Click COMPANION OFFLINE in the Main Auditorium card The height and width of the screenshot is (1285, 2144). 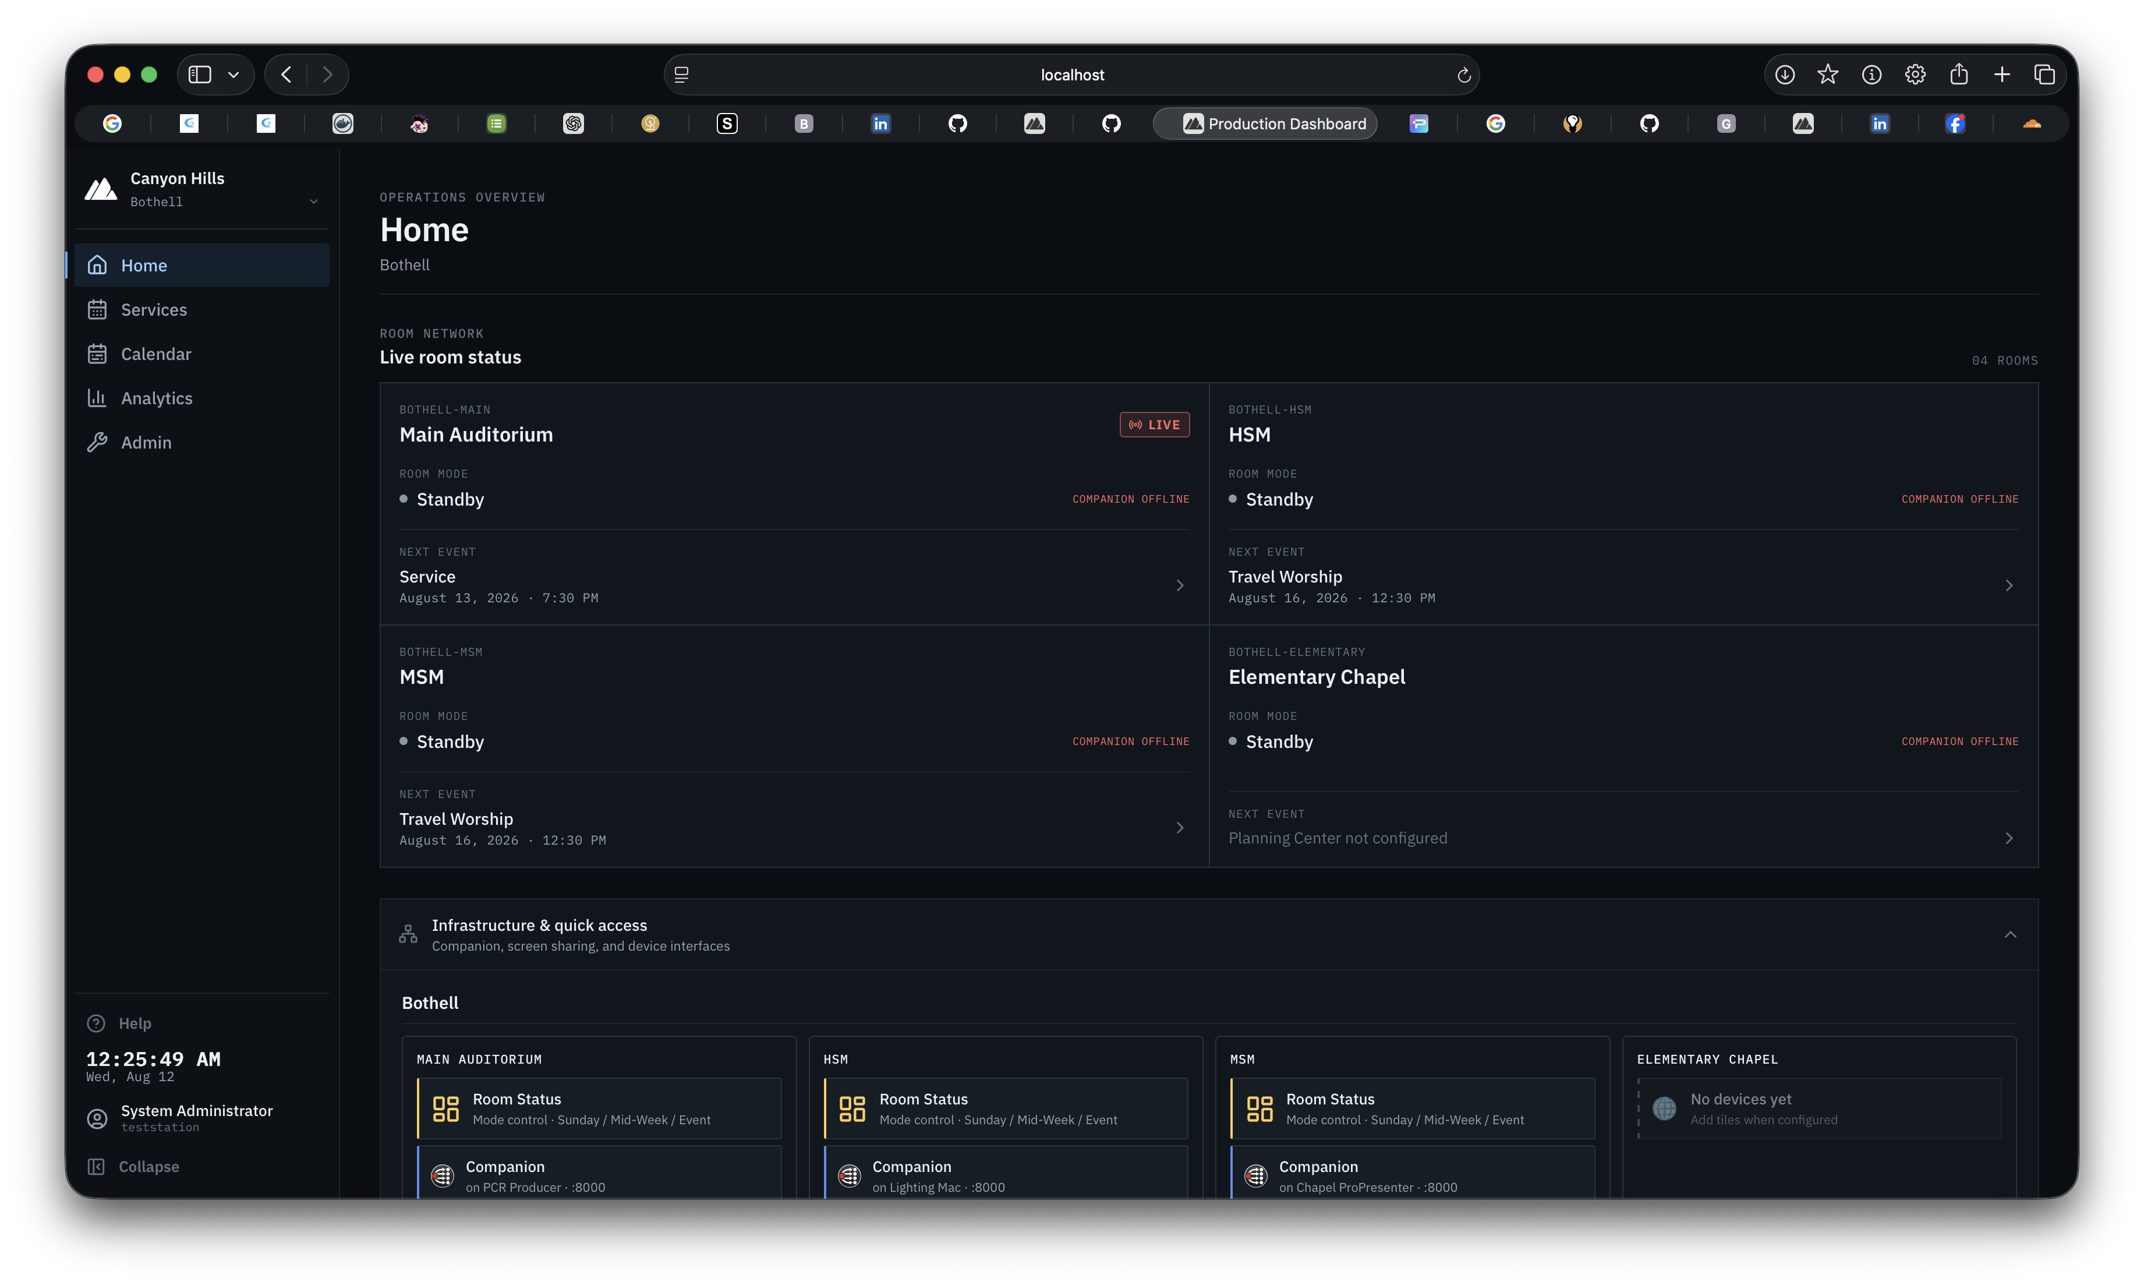click(x=1130, y=499)
